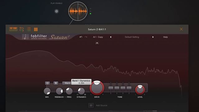This screenshot has width=199, height=112.
Task: Close the Saturn 2 plugin window
Action: [x=181, y=29]
